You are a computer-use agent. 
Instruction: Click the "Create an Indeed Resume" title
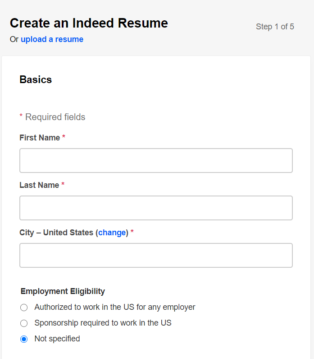[x=89, y=23]
